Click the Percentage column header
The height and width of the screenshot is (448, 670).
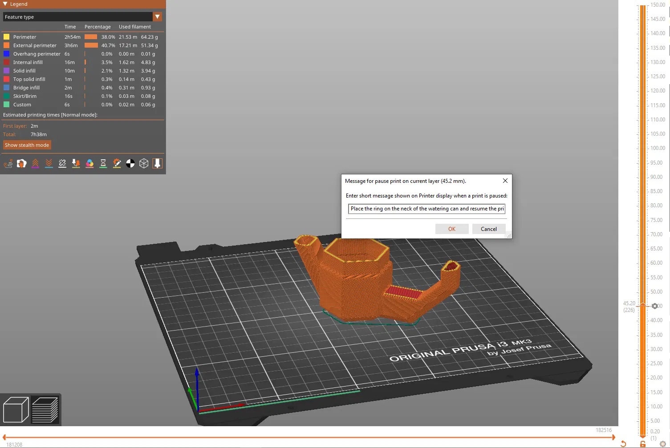pyautogui.click(x=97, y=27)
